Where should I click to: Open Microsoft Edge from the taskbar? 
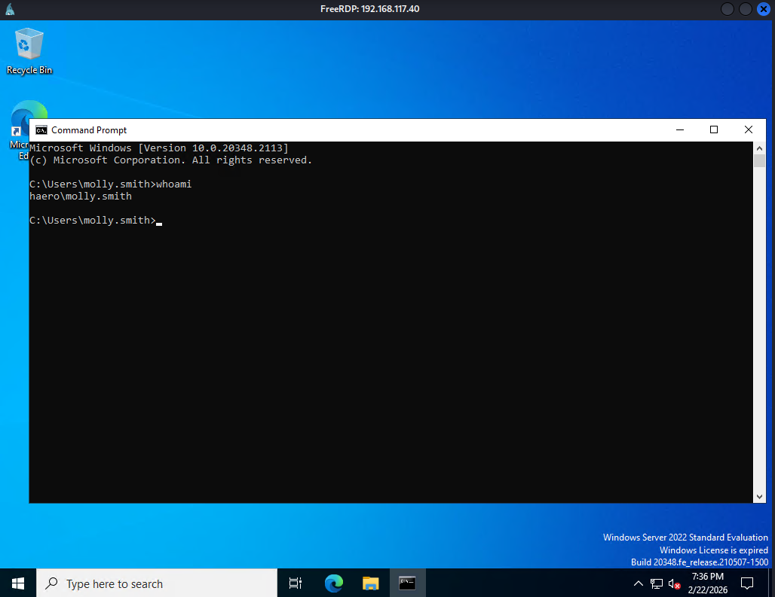(333, 583)
